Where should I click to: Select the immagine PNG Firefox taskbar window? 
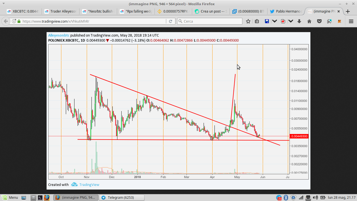tap(76, 198)
